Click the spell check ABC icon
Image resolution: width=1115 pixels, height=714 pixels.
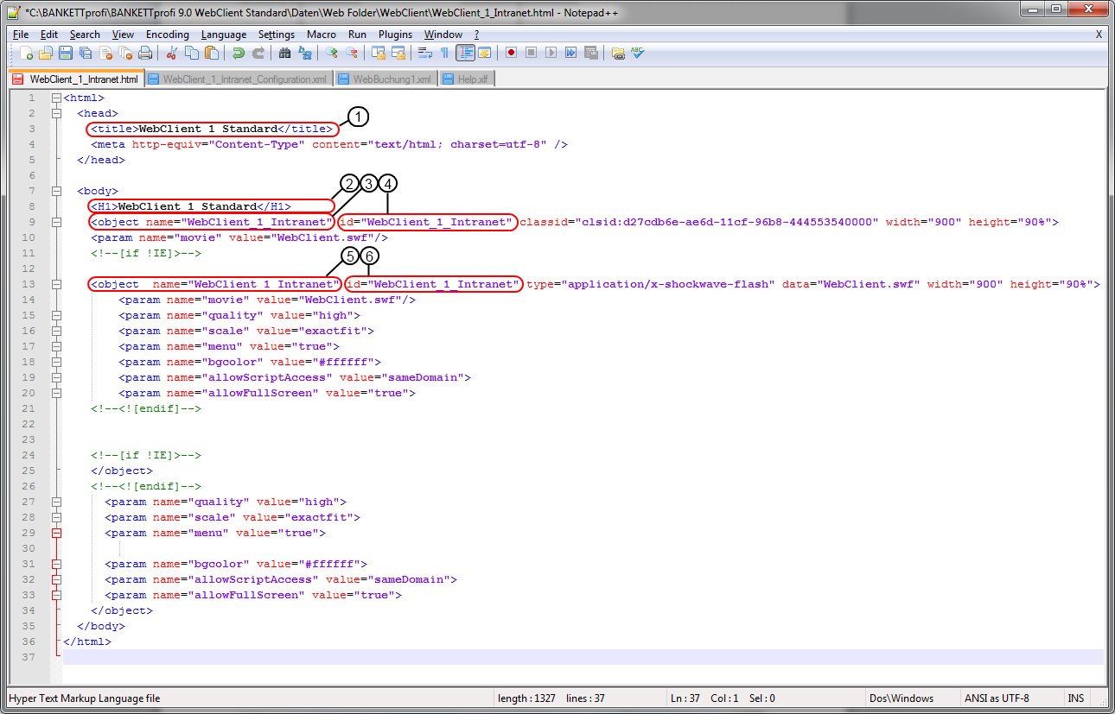coord(638,54)
